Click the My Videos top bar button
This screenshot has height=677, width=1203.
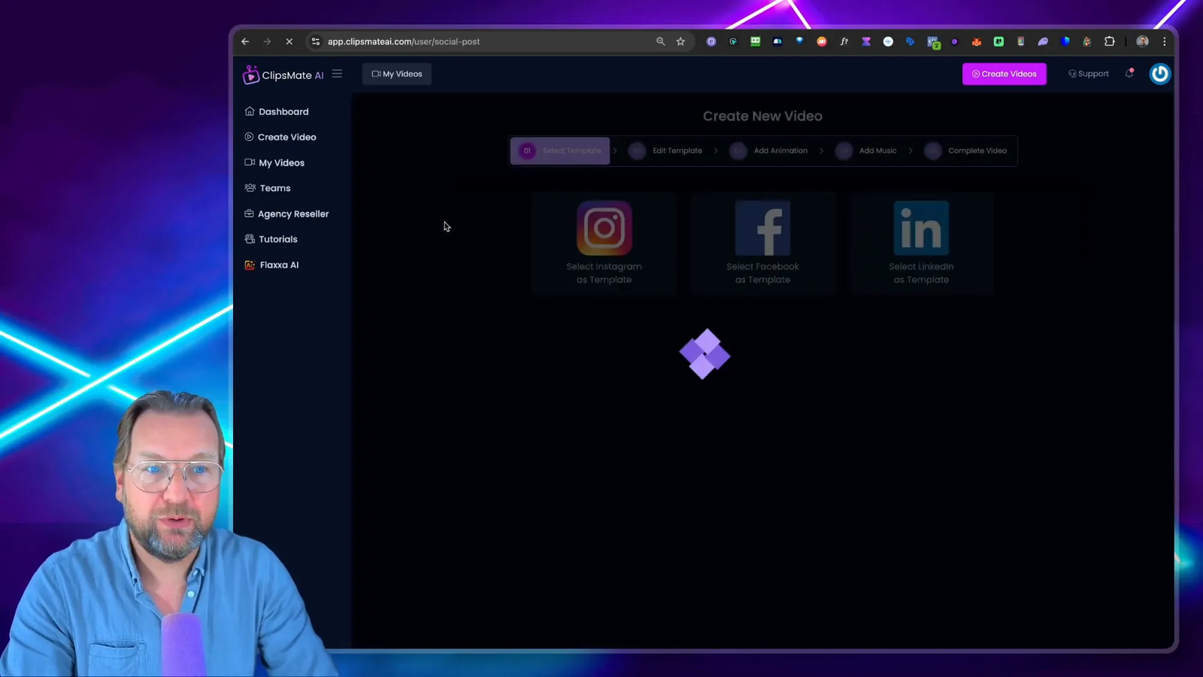(x=397, y=74)
